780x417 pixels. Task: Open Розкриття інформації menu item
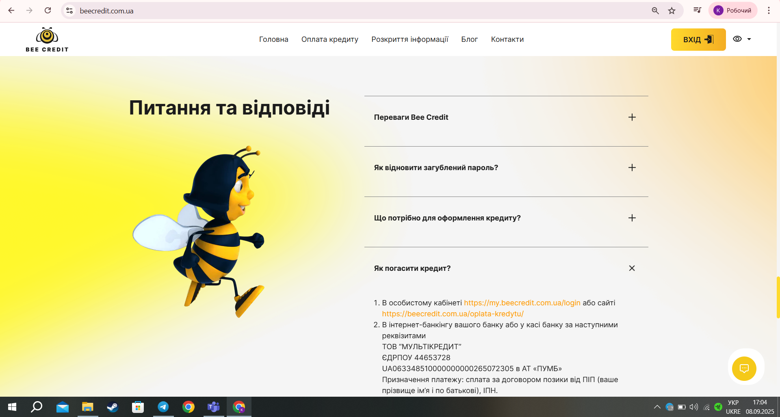coord(409,39)
